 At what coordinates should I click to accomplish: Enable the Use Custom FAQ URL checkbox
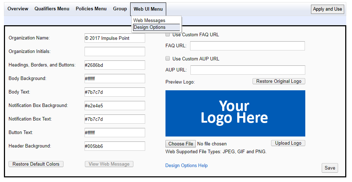coord(168,34)
